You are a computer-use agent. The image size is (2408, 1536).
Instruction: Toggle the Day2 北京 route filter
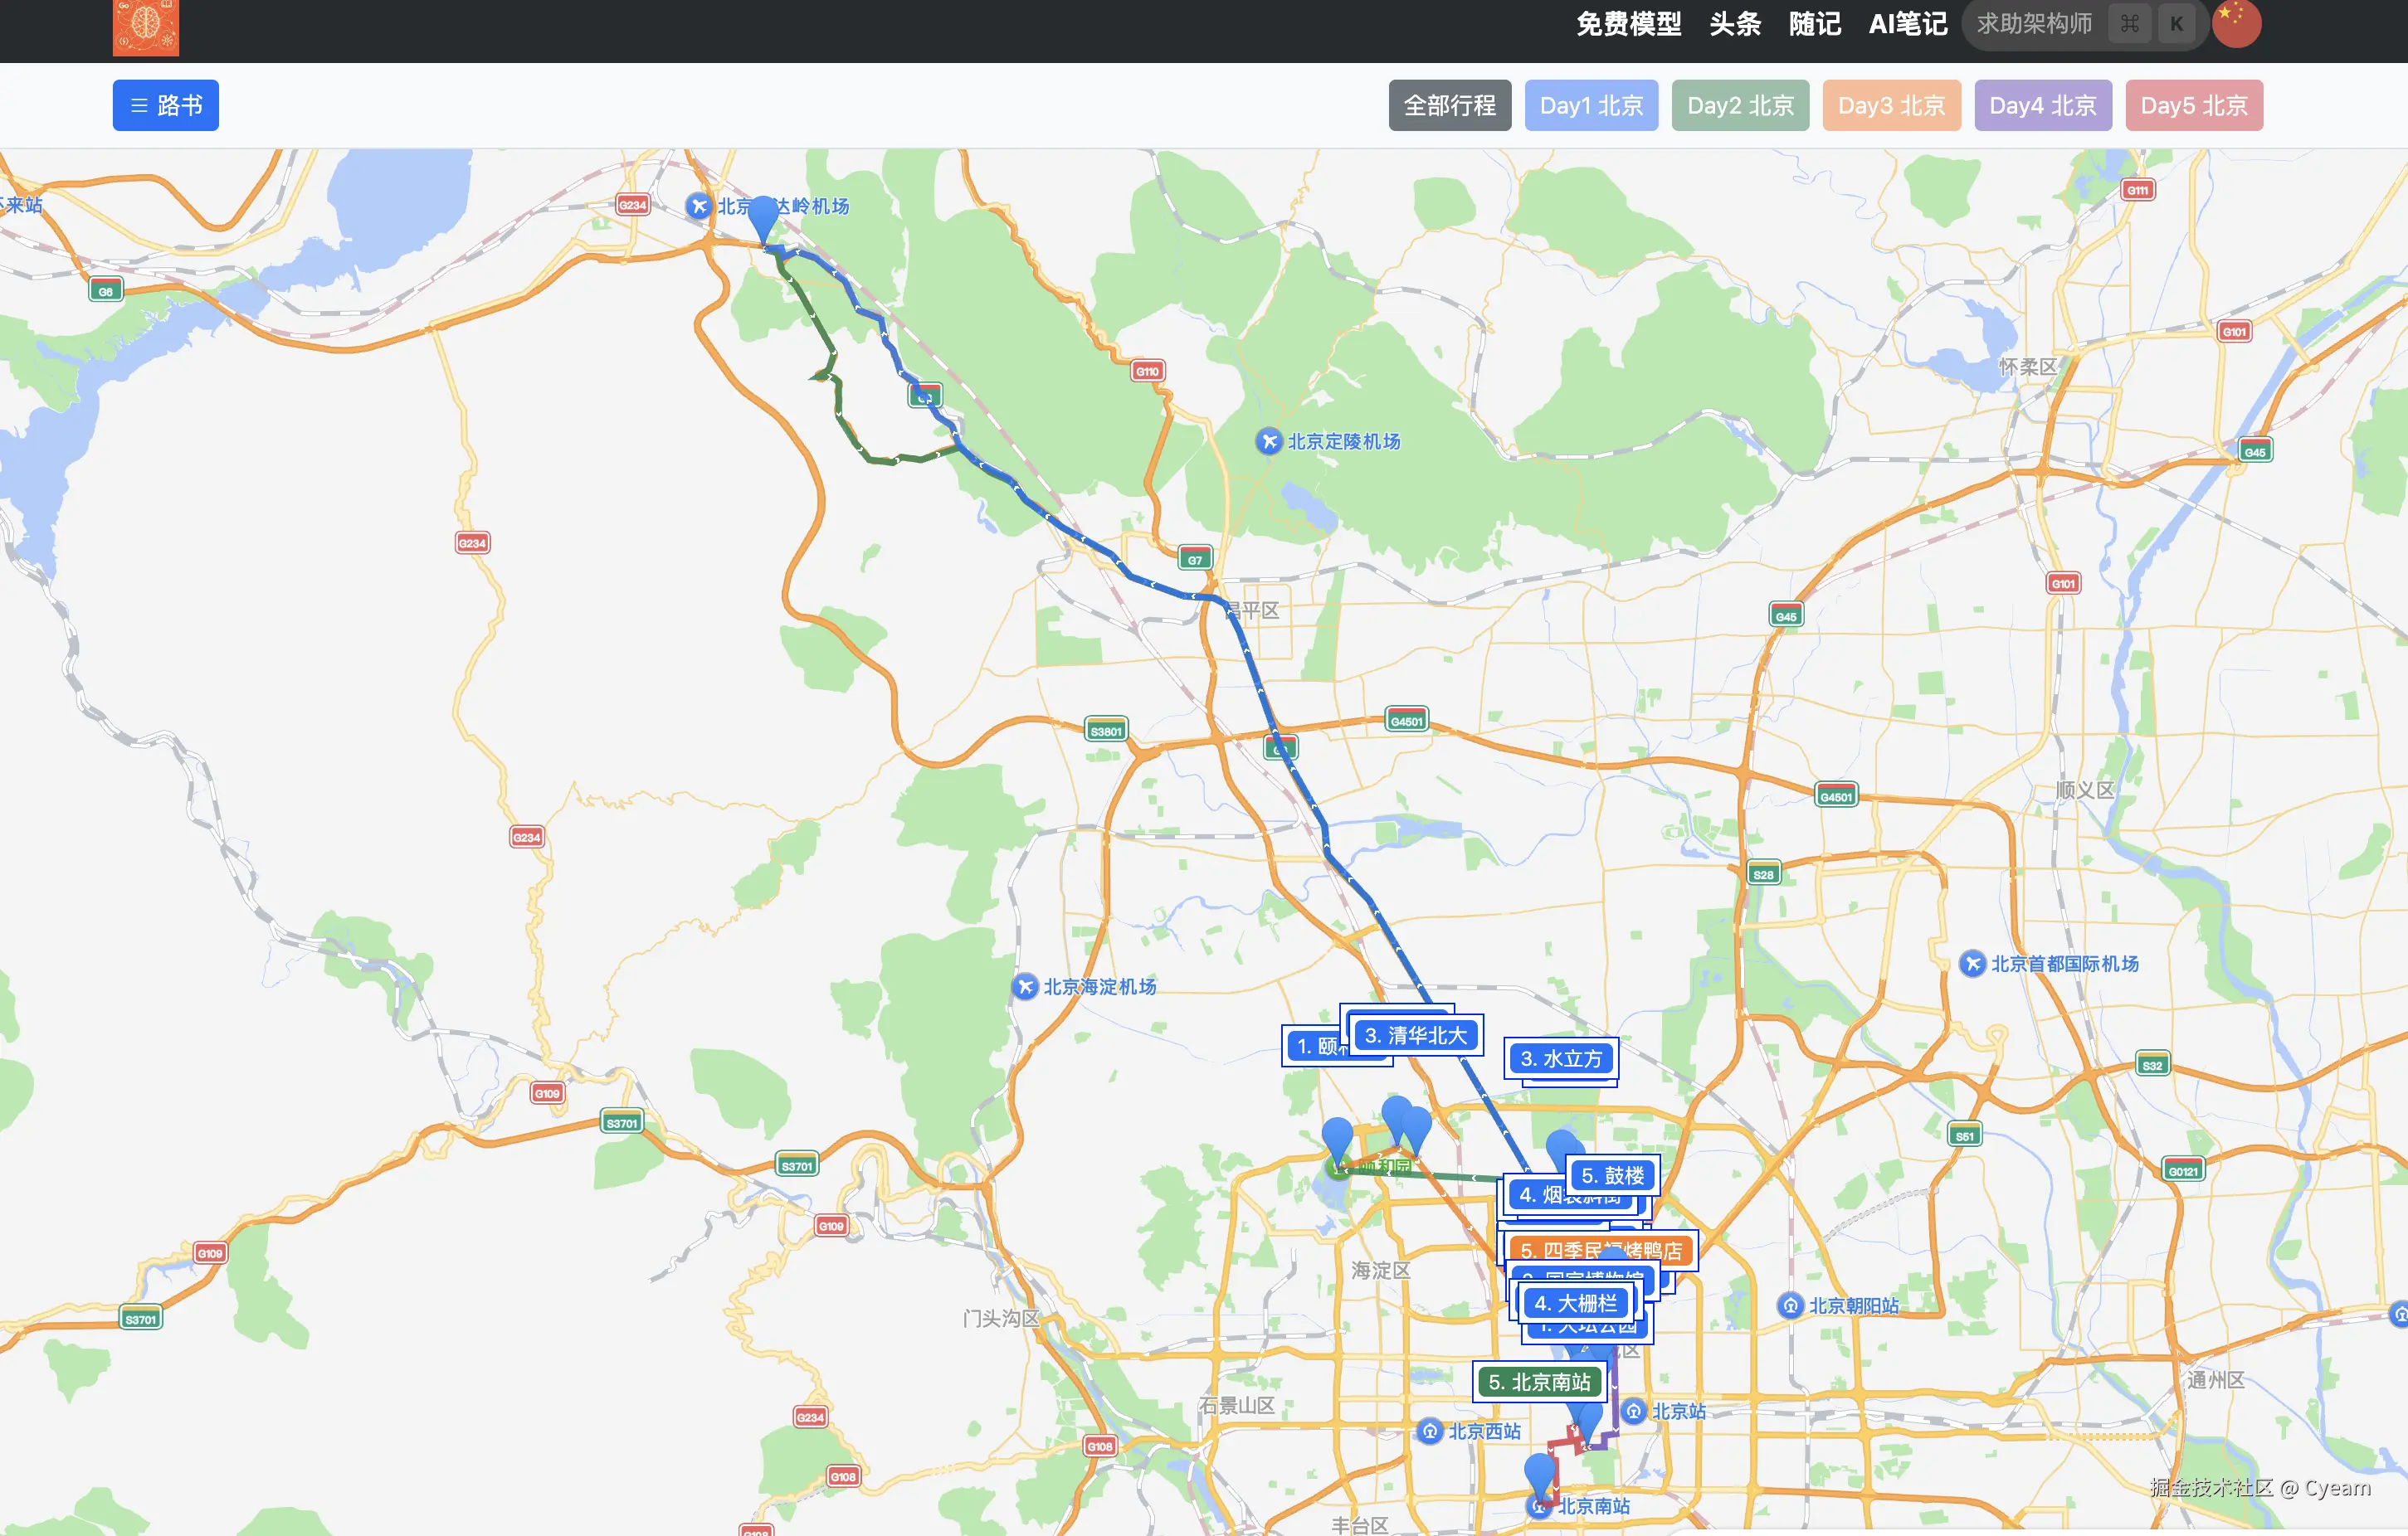click(x=1739, y=105)
